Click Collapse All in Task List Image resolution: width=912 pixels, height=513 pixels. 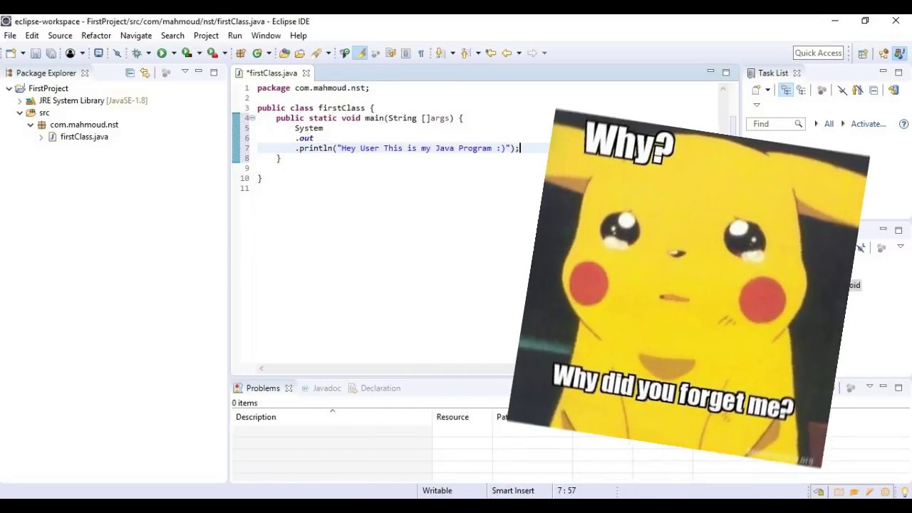click(874, 90)
